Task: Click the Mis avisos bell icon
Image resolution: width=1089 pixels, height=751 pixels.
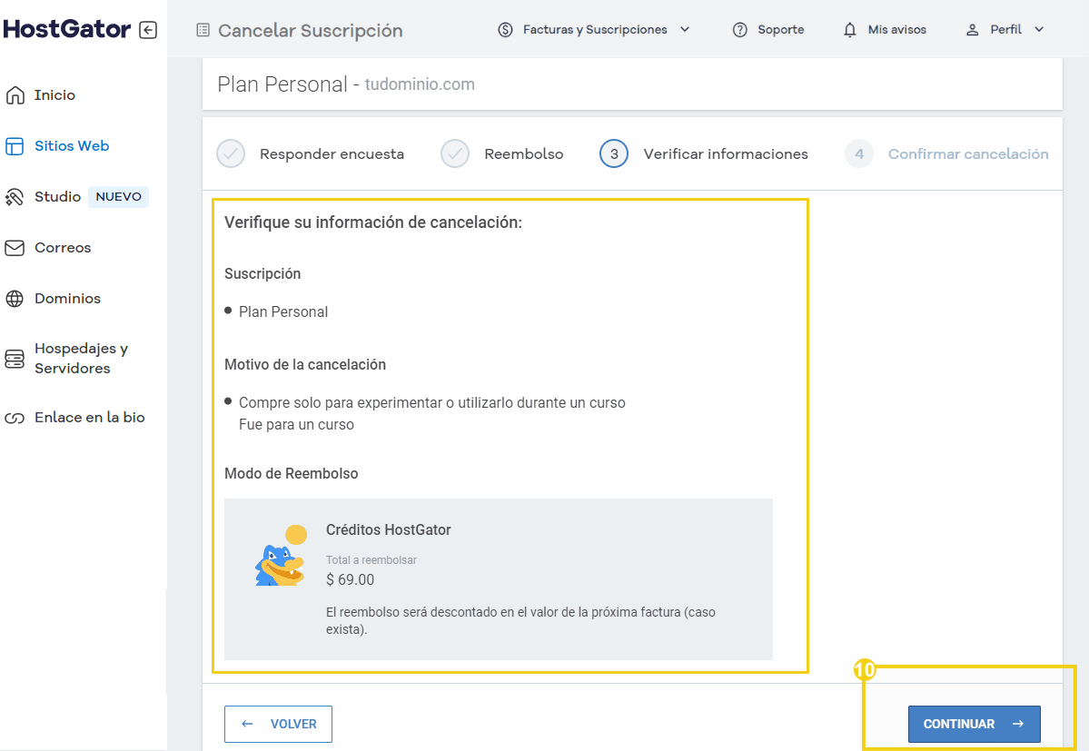Action: [849, 30]
